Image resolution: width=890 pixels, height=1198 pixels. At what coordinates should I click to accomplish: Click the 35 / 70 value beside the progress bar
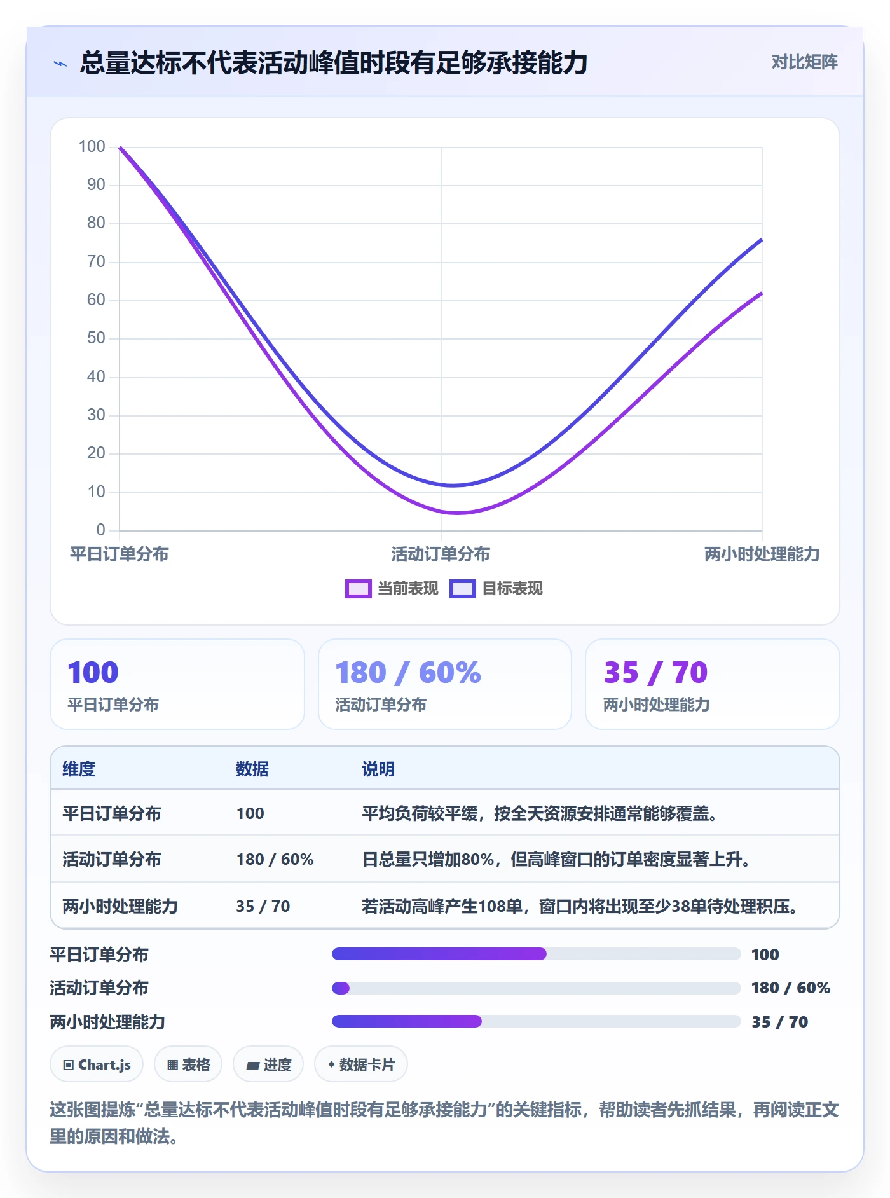[x=779, y=1022]
